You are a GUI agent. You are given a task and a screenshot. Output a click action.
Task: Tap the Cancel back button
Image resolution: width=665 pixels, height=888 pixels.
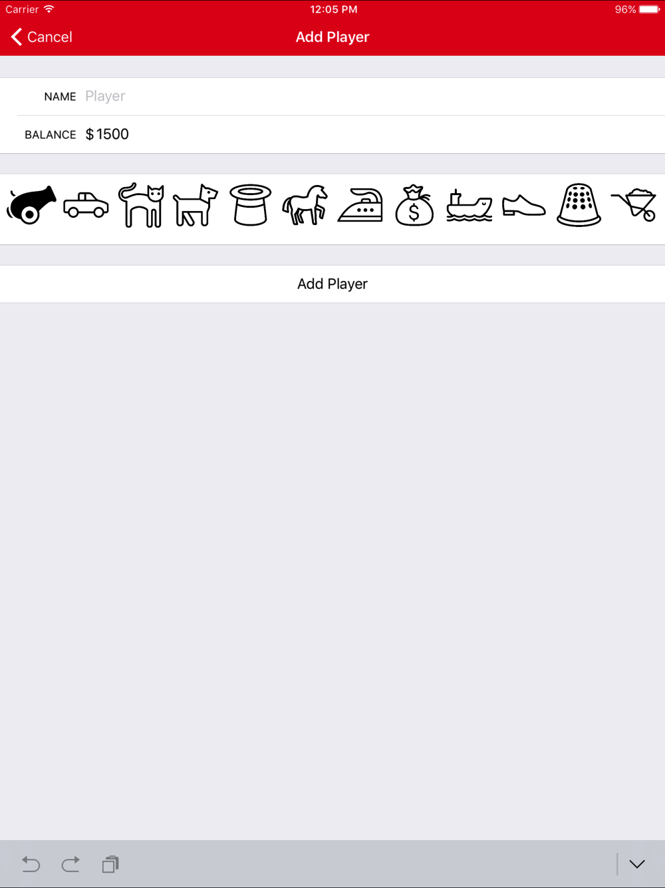[41, 37]
